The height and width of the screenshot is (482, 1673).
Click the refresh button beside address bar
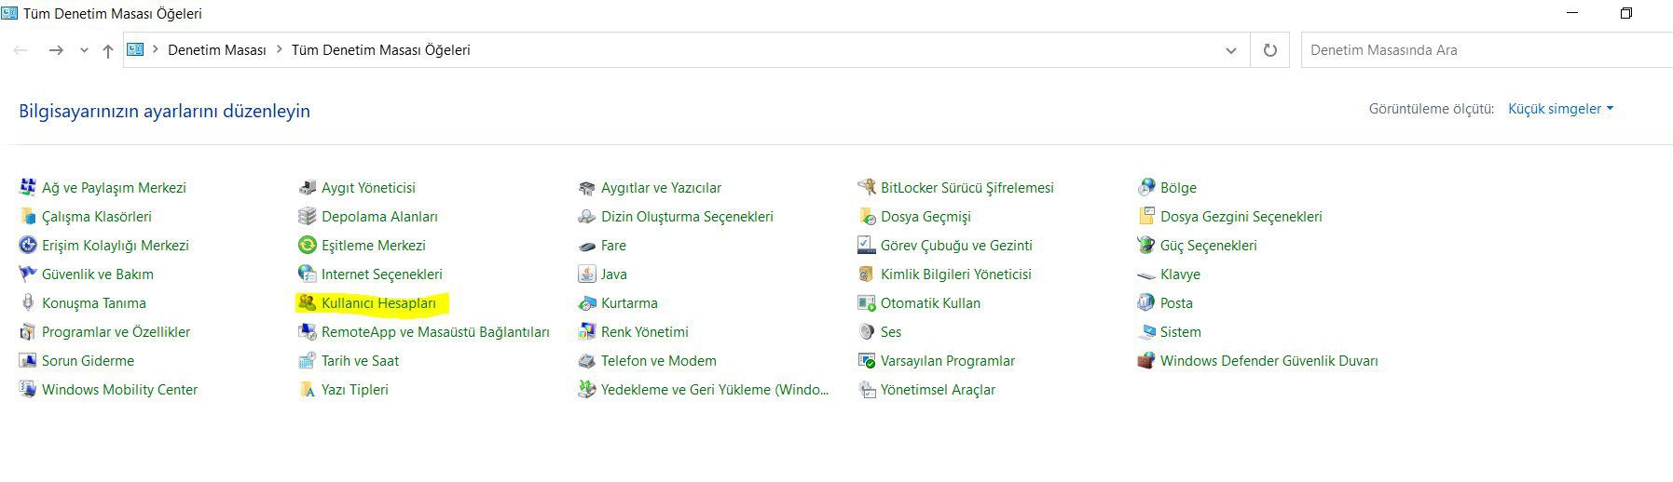click(x=1269, y=50)
